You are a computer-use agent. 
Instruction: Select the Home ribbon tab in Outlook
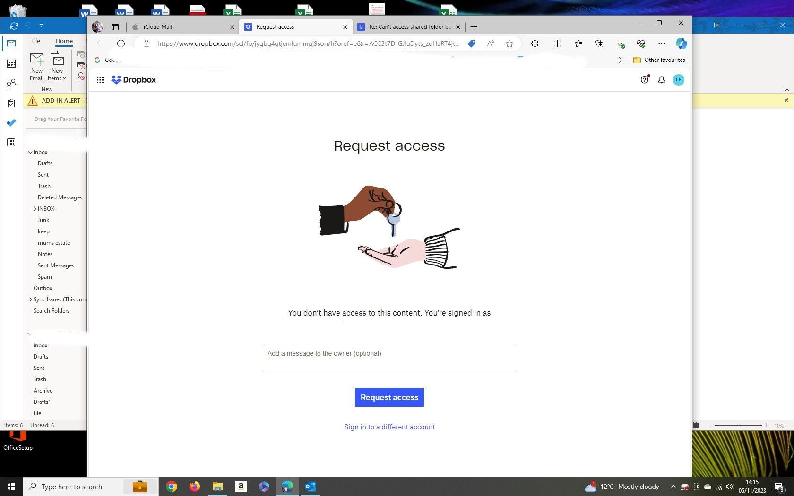tap(64, 41)
